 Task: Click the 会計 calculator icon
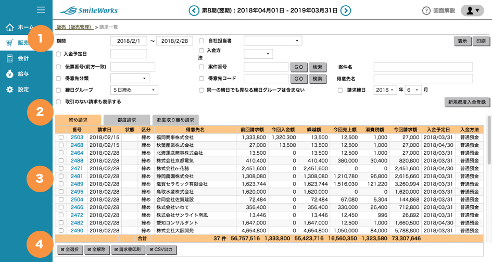(x=10, y=58)
